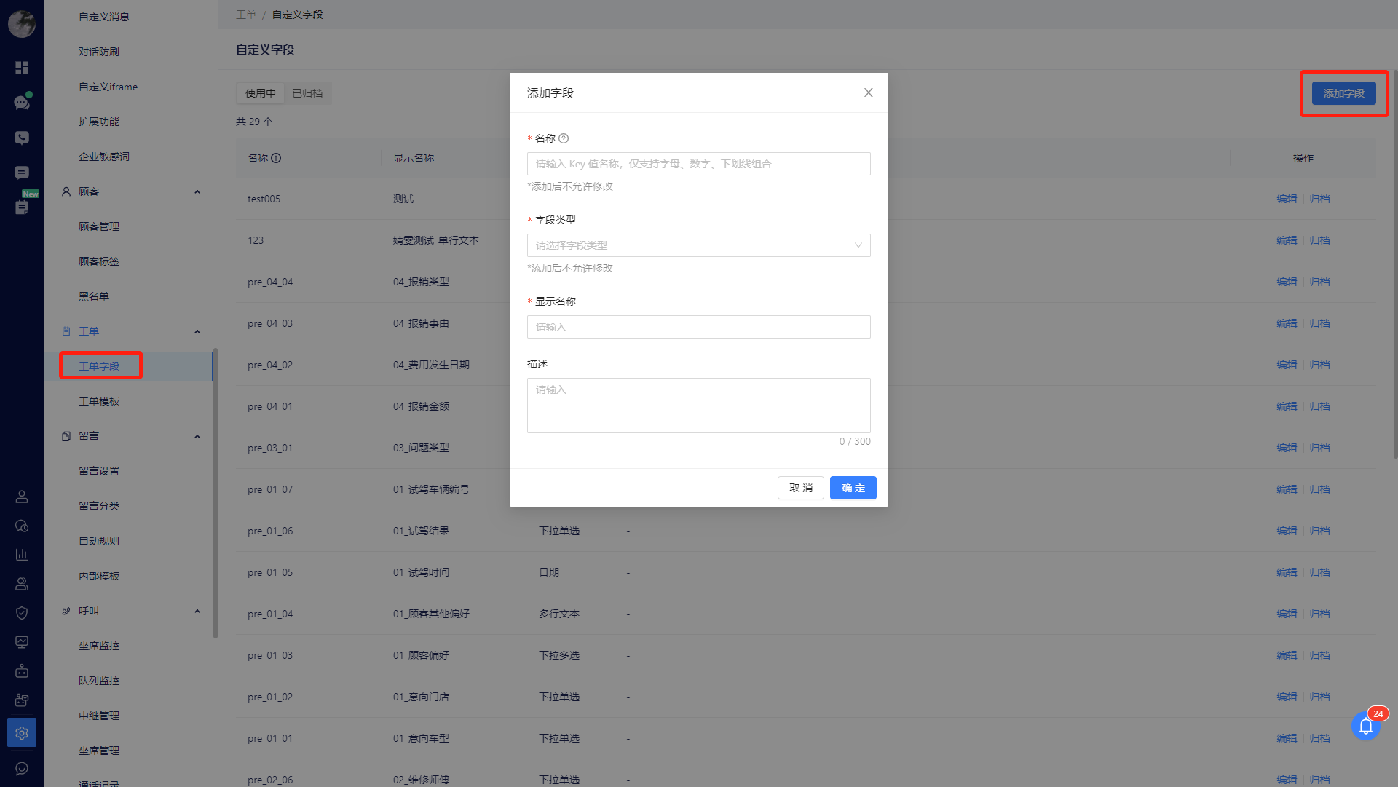This screenshot has height=787, width=1398.
Task: Open the 字段类型 dropdown
Action: pos(698,245)
